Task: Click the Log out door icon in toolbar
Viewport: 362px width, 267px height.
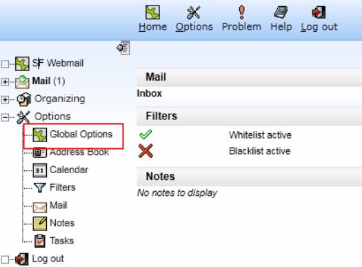Action: coord(319,12)
